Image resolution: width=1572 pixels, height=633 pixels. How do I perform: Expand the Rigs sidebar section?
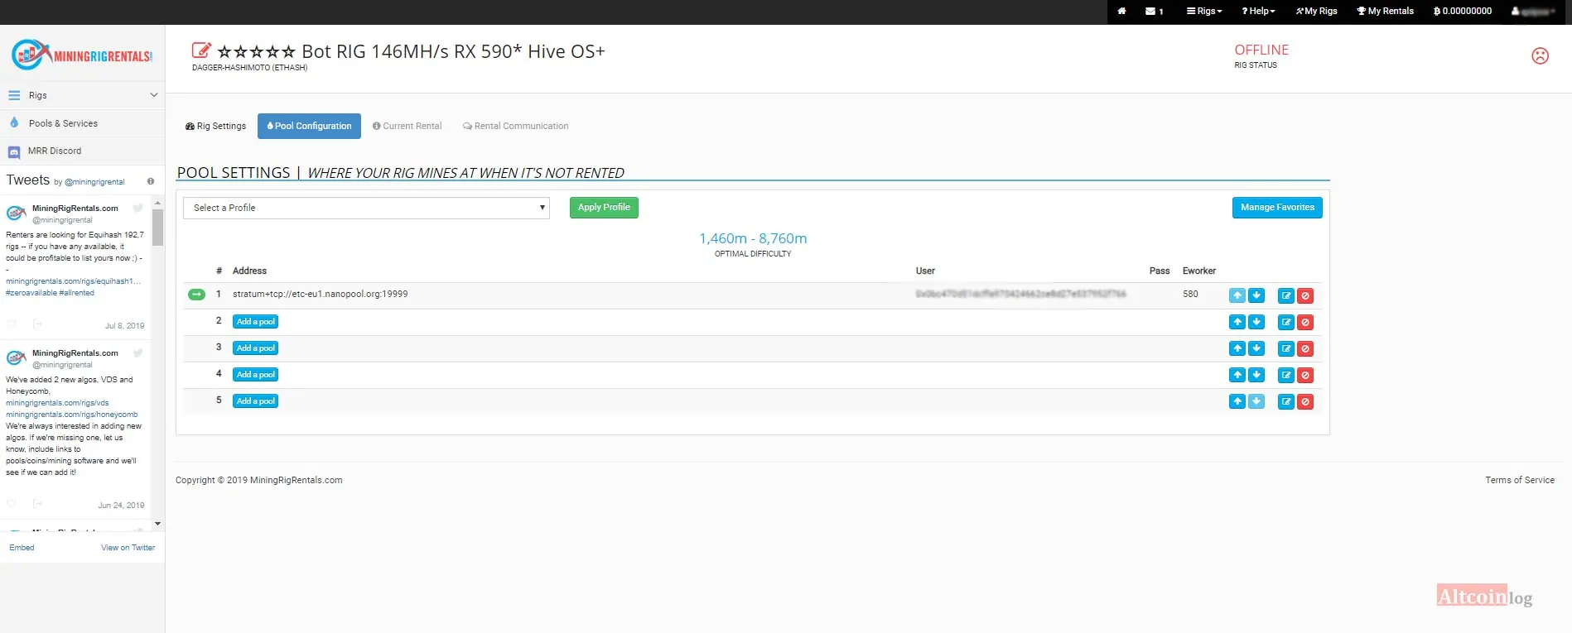click(x=82, y=95)
